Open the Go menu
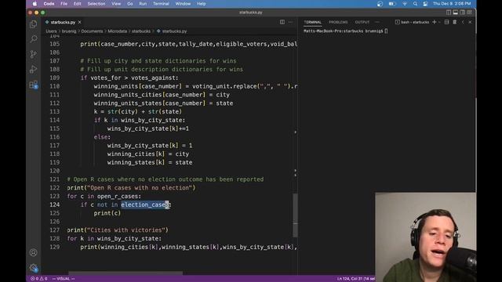Screen dimensions: 502x282 coord(130,4)
